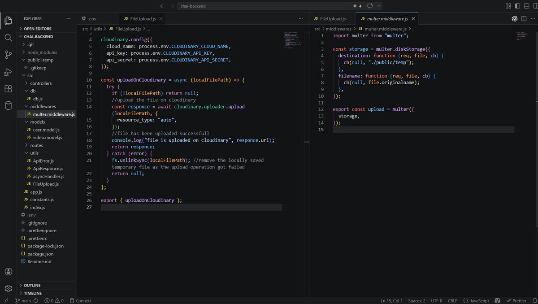Open the main branch selector in status bar
Image resolution: width=538 pixels, height=304 pixels.
pyautogui.click(x=23, y=300)
